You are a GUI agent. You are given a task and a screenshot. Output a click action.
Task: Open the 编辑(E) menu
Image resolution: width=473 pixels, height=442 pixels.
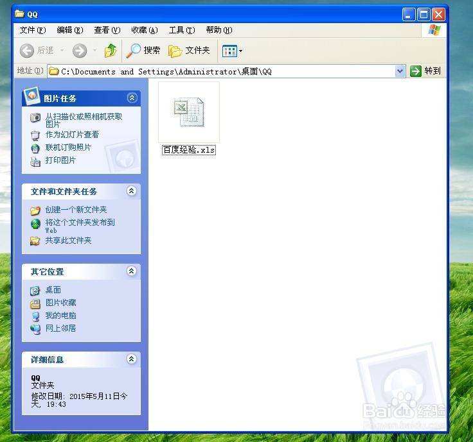click(x=69, y=30)
